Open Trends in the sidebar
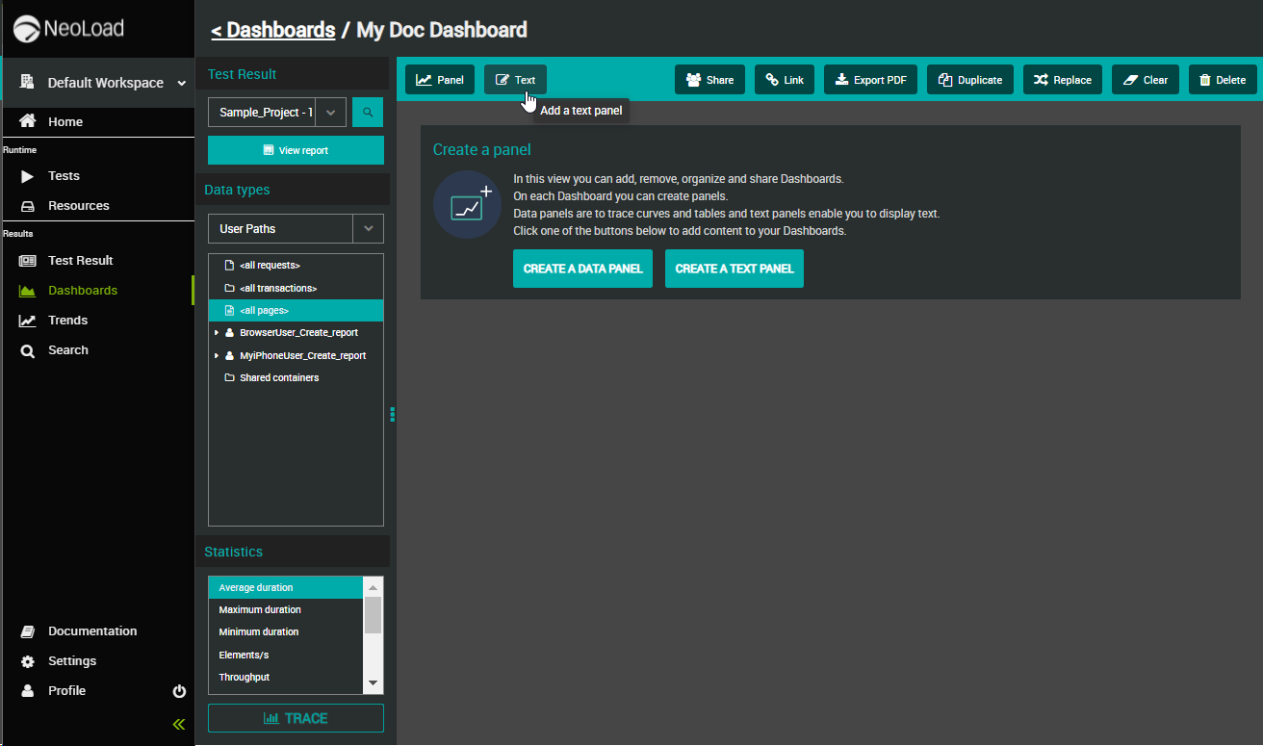Image resolution: width=1263 pixels, height=746 pixels. coord(67,321)
